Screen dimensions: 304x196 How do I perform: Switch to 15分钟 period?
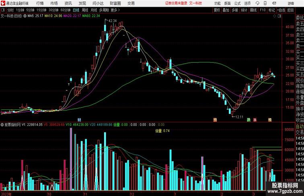click(41, 10)
